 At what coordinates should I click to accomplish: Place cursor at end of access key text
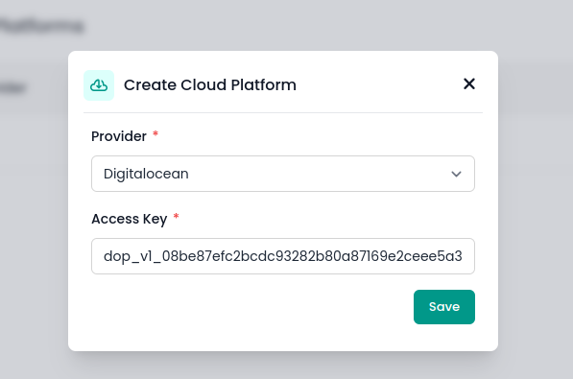coord(463,256)
